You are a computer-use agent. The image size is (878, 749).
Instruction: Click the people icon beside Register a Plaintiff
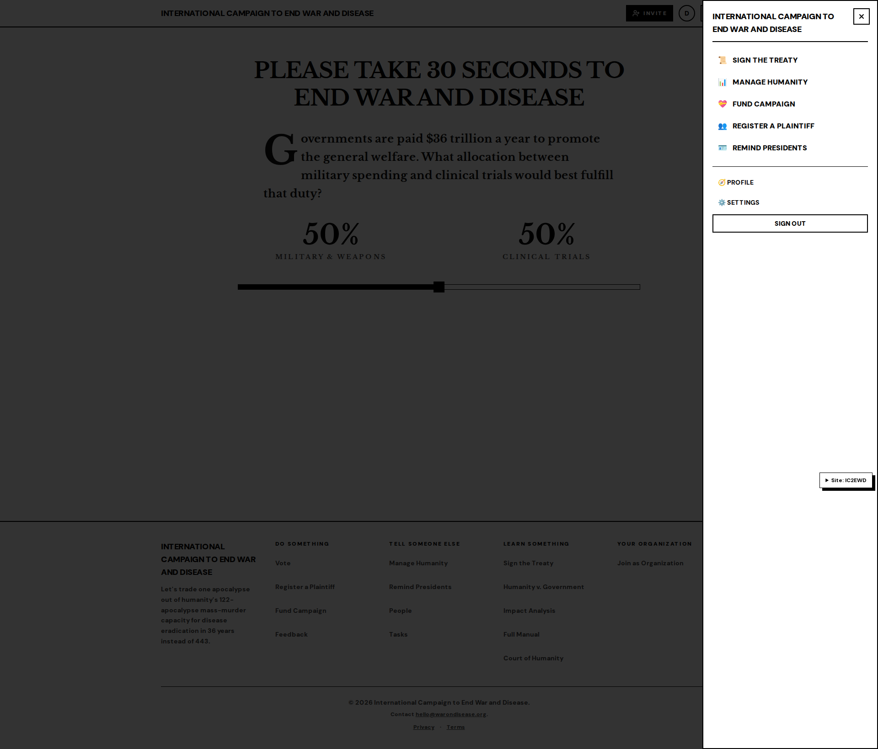click(x=723, y=126)
